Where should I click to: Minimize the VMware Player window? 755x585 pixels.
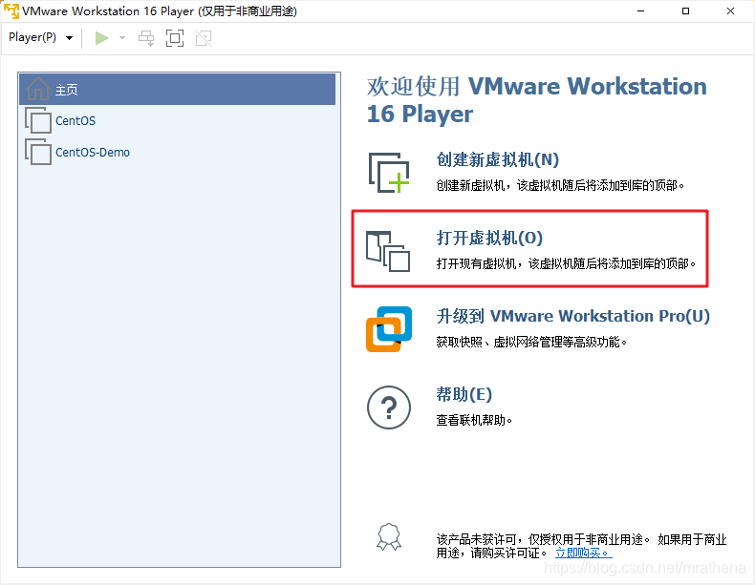640,11
